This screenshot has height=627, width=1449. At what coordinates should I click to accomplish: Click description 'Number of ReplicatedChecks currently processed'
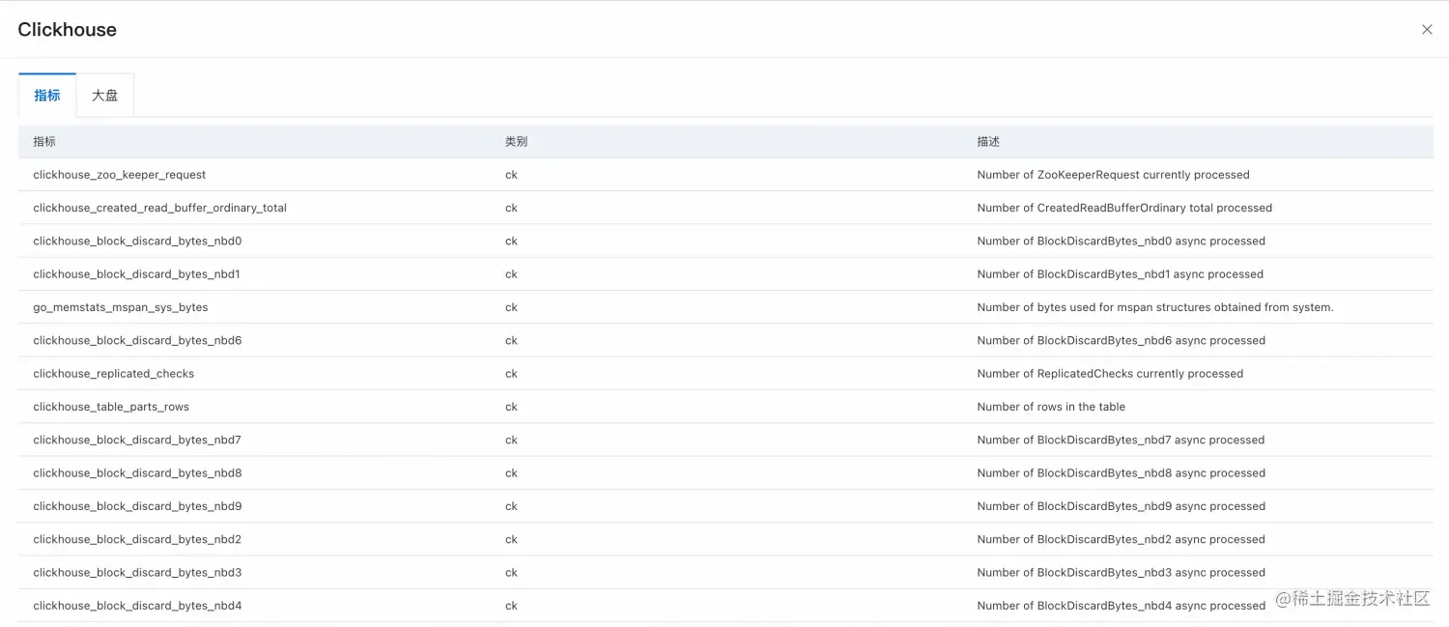[1110, 374]
